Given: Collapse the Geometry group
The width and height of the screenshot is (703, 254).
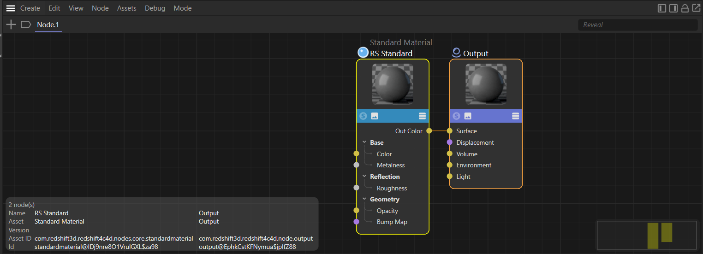Looking at the screenshot, I should [364, 199].
